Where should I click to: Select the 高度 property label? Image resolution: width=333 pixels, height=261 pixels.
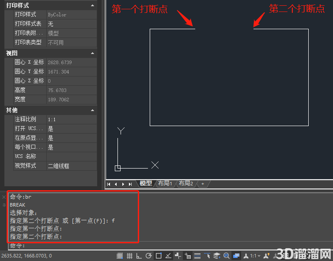click(20, 90)
